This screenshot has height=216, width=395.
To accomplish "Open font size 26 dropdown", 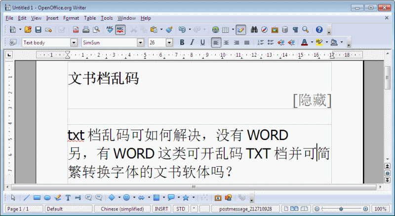I will pos(169,42).
